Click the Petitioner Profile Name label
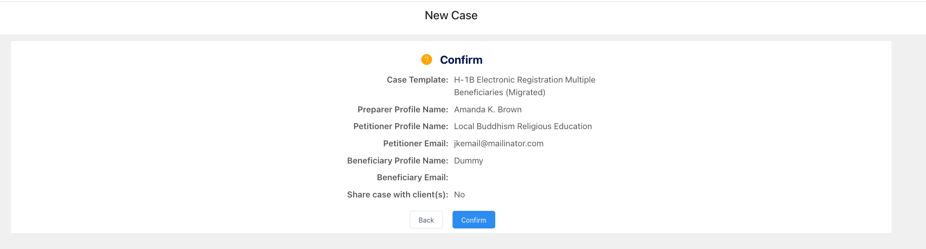The height and width of the screenshot is (249, 926). pos(400,126)
